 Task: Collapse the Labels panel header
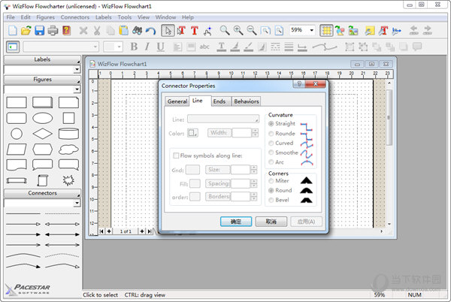point(42,60)
